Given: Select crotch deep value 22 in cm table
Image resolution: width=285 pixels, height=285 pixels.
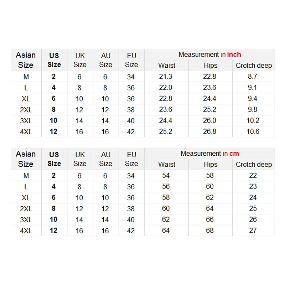Looking at the screenshot, I should tap(253, 176).
